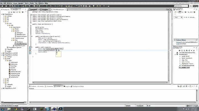Screen dimensions: 199x111
Task: Collapse the import block in editor
Action: click(32, 15)
